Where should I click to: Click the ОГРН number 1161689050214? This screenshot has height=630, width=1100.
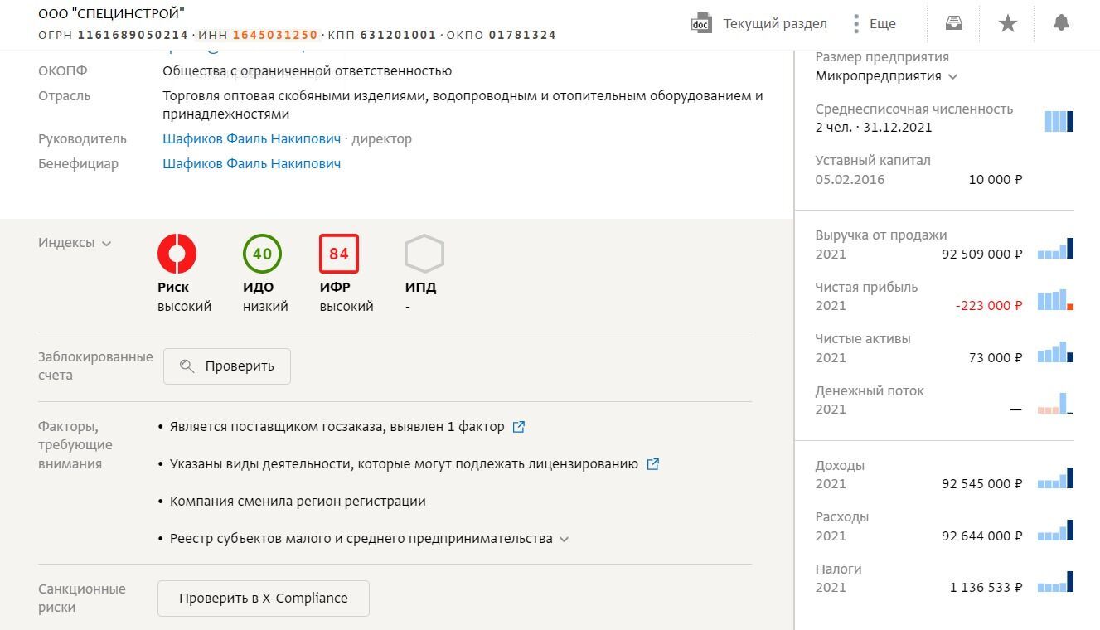point(133,35)
